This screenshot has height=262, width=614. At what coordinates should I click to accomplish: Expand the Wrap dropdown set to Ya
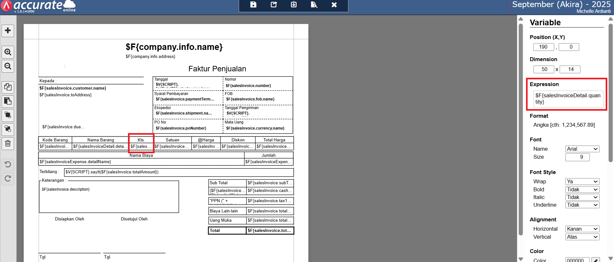pyautogui.click(x=582, y=182)
